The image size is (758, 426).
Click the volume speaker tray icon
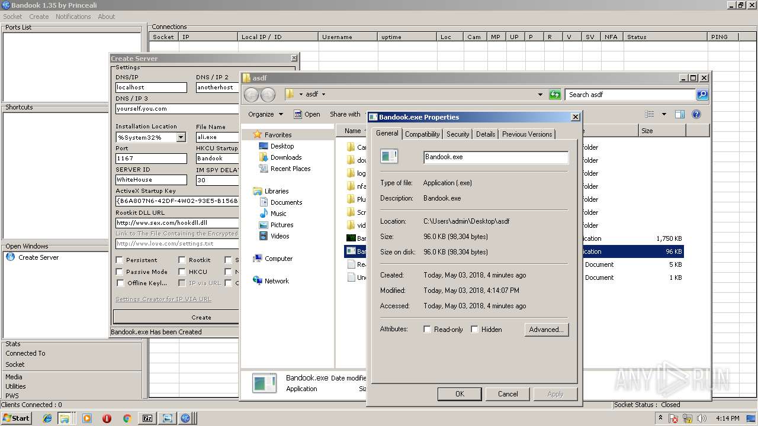click(x=701, y=418)
